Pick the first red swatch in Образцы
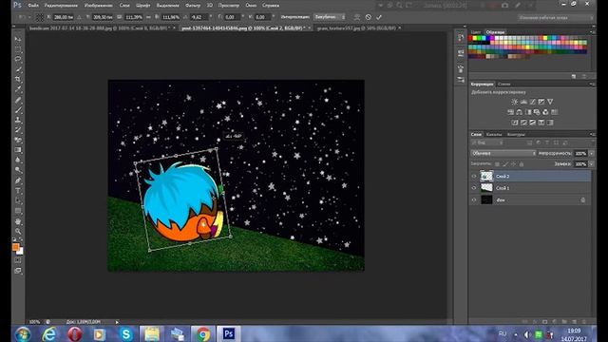Viewport: 608px width, 342px height. click(x=471, y=38)
